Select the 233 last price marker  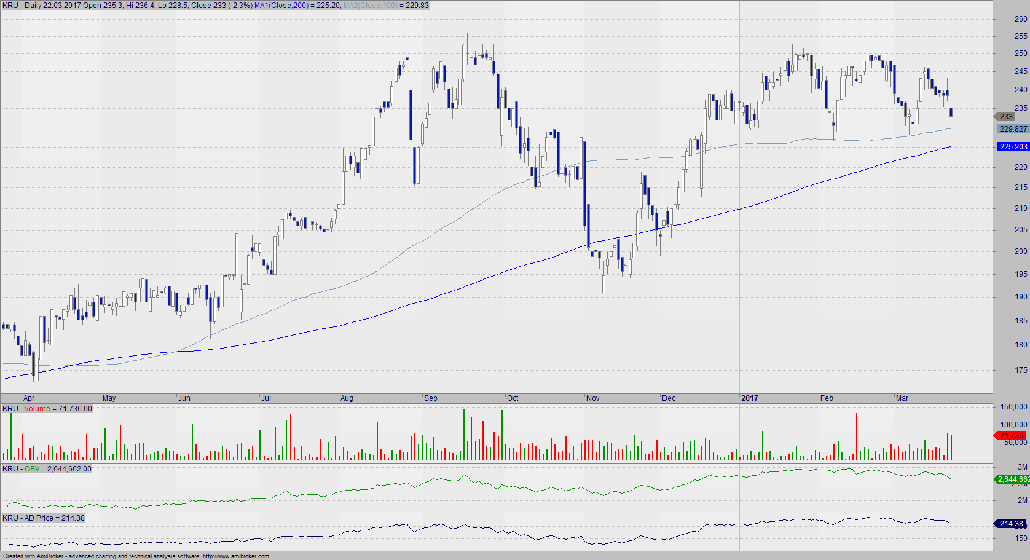click(1005, 116)
